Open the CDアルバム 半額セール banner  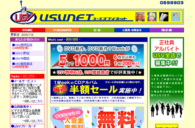pos(97,91)
